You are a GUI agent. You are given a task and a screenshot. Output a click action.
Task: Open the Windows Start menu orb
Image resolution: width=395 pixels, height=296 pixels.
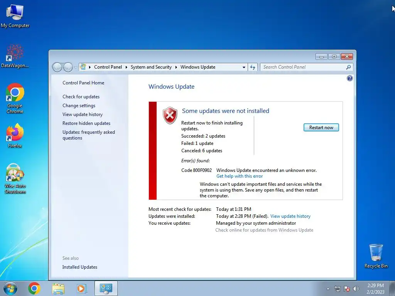pos(10,288)
